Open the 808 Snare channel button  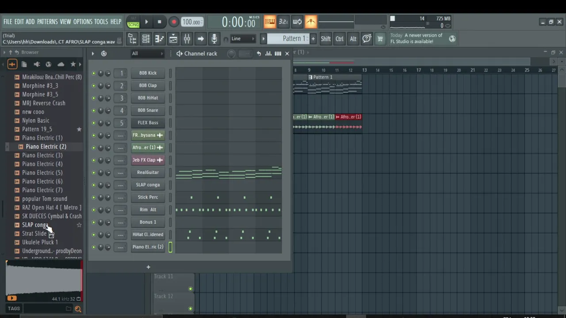click(148, 110)
